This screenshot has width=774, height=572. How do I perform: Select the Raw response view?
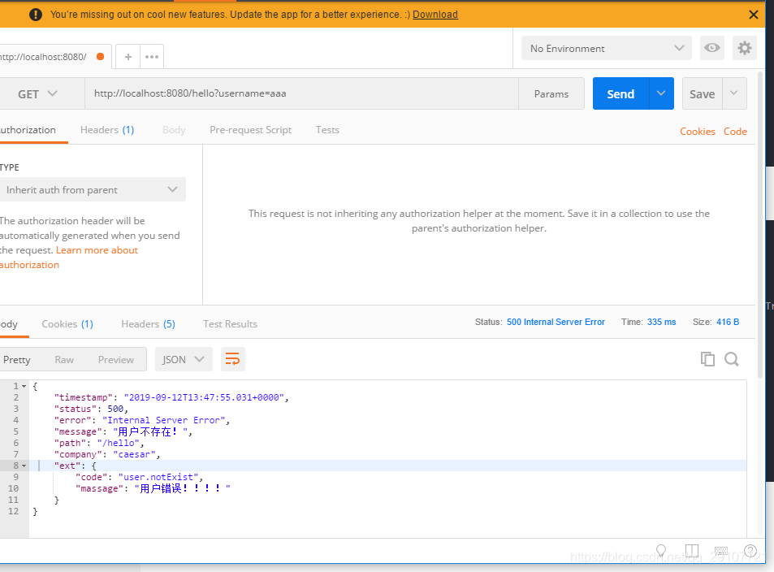pyautogui.click(x=64, y=360)
